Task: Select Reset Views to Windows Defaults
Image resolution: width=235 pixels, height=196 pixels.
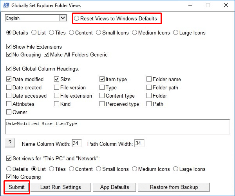Action: pyautogui.click(x=76, y=18)
